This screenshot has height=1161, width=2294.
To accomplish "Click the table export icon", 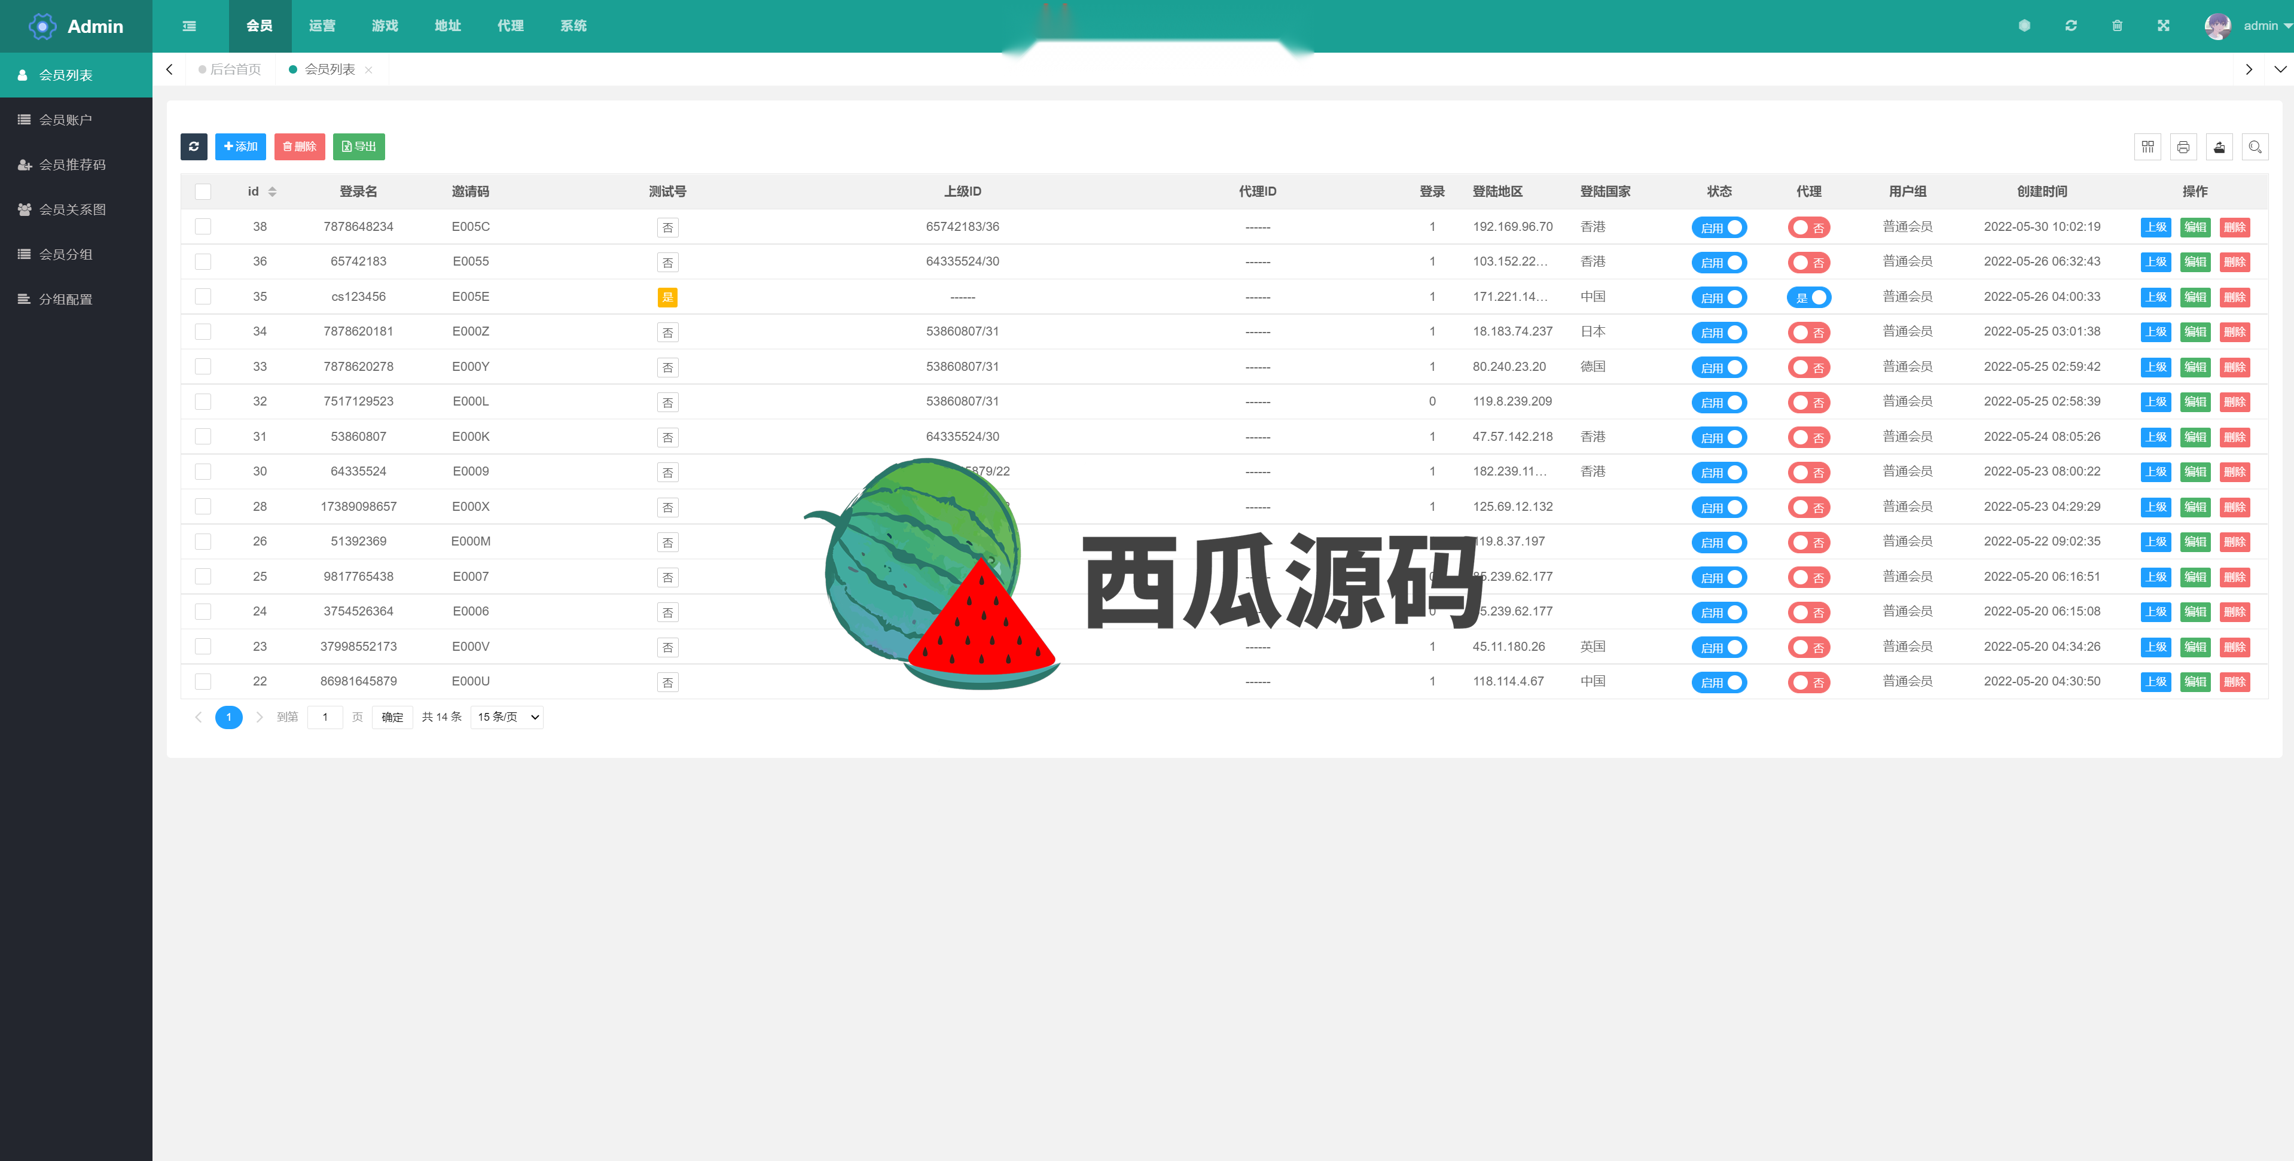I will 2218,147.
